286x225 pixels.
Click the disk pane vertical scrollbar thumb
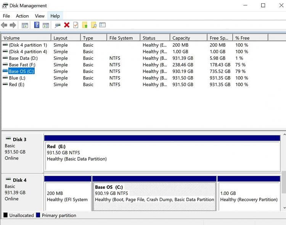click(x=284, y=182)
